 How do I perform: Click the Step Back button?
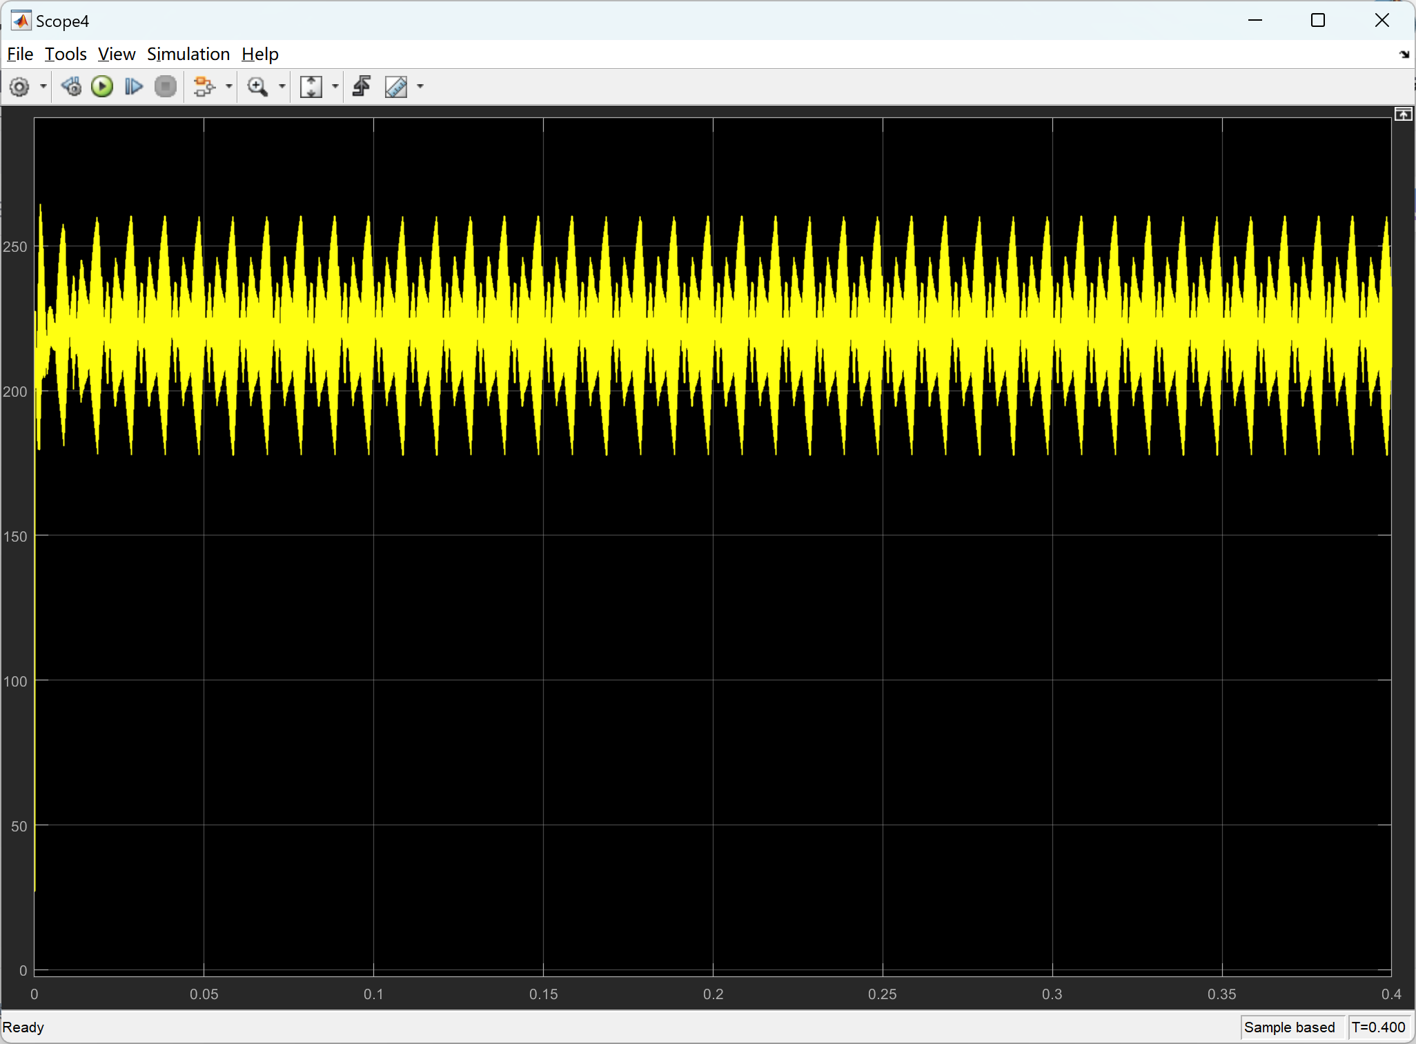coord(71,87)
